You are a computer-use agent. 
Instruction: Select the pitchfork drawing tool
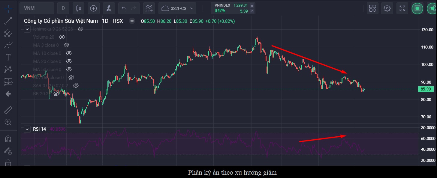click(8, 33)
